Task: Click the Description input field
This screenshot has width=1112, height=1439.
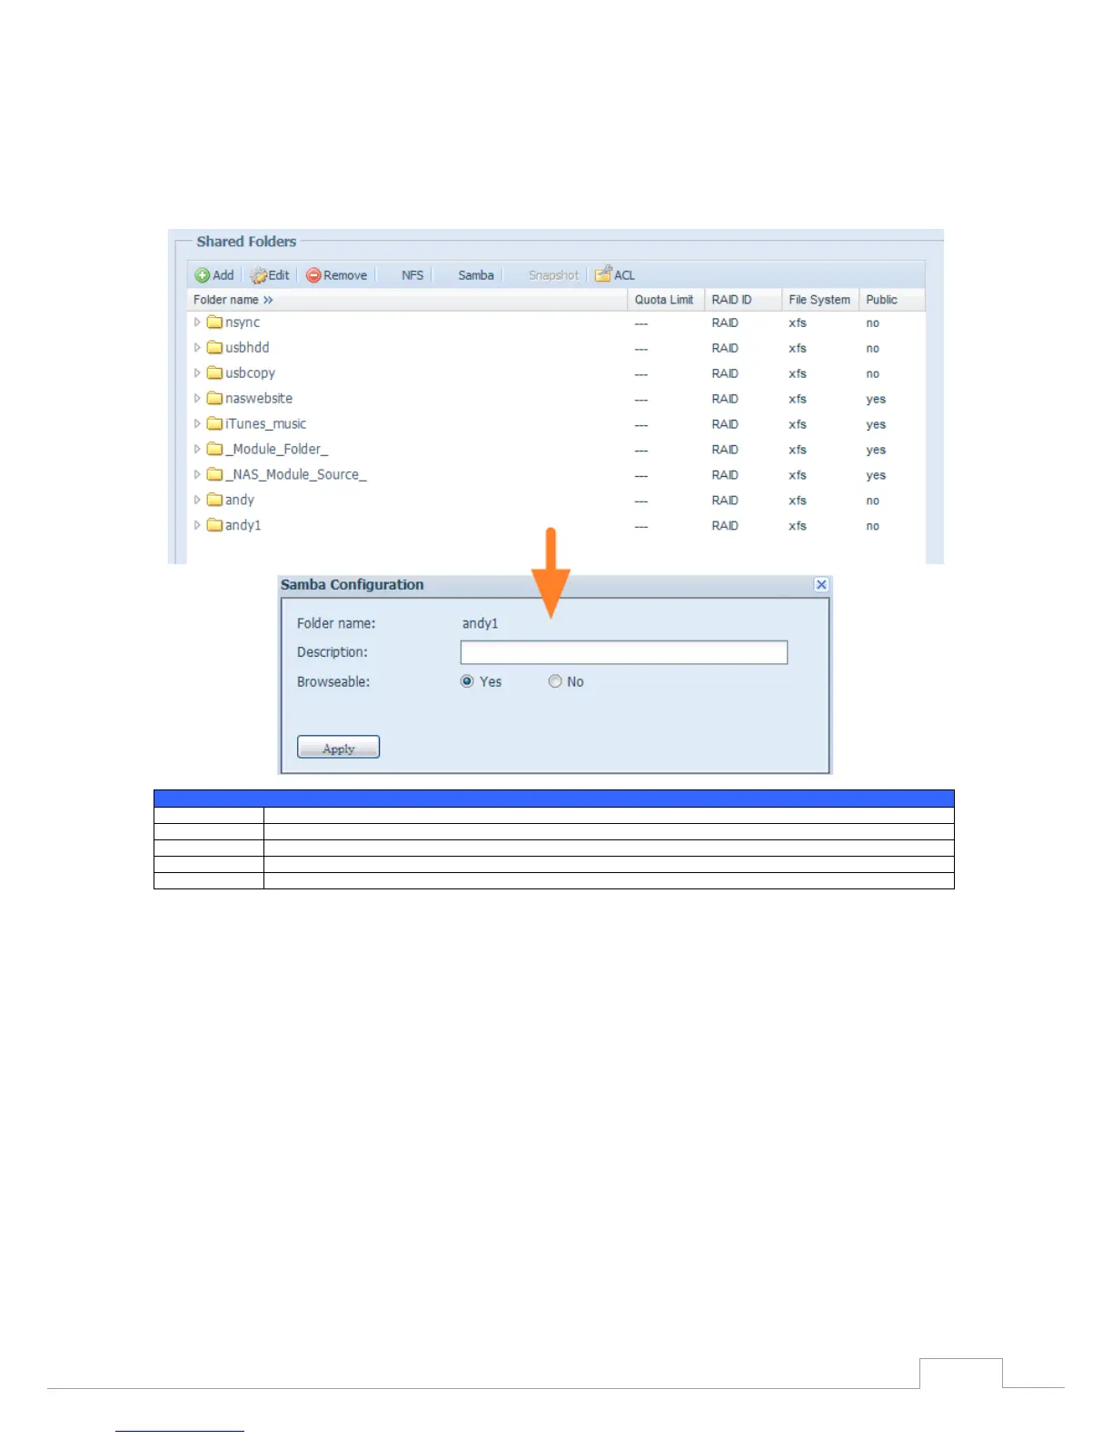Action: tap(624, 652)
